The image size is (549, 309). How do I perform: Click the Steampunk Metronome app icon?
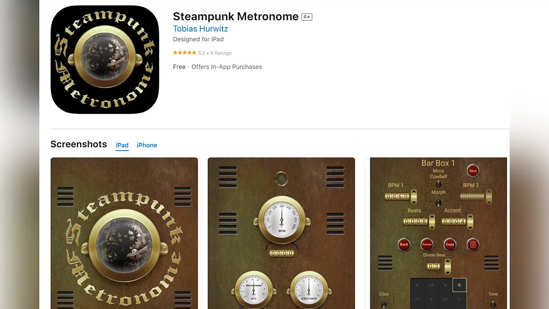coord(105,60)
